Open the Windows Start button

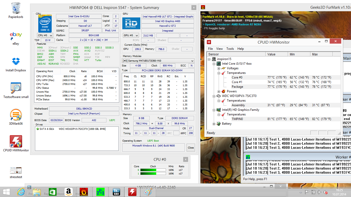[x=6, y=192]
